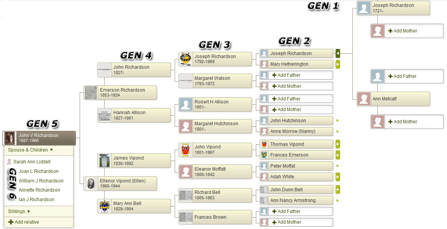Click the James Vipond gravestone photo
Viewport: 447px width, 229px height.
tap(105, 161)
